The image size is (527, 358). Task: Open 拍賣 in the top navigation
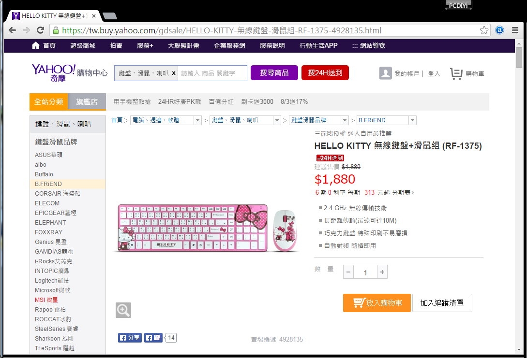[116, 45]
